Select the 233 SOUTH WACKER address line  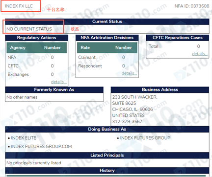(135, 97)
